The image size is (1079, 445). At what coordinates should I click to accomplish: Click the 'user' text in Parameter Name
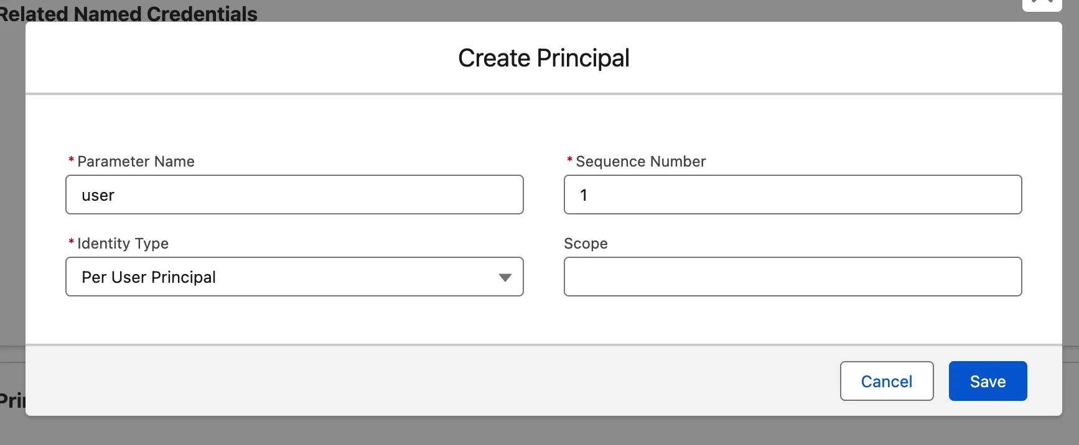click(98, 195)
